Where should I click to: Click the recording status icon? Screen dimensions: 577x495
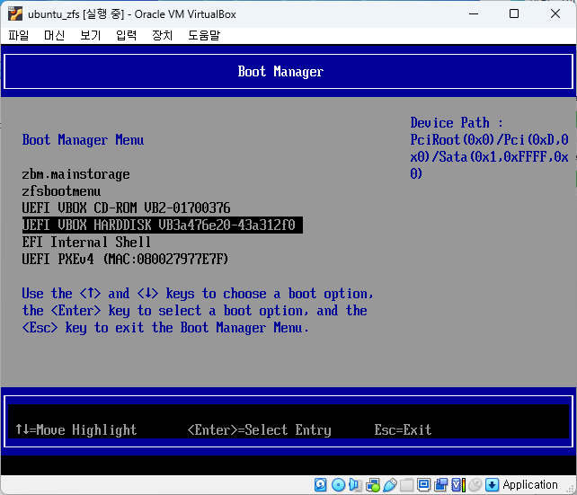tap(440, 485)
